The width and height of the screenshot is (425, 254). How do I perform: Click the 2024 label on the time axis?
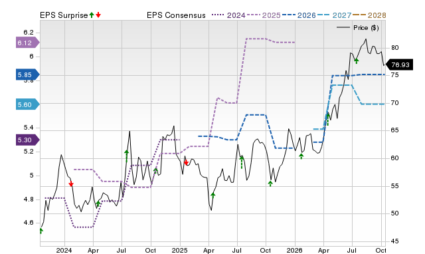pyautogui.click(x=64, y=250)
